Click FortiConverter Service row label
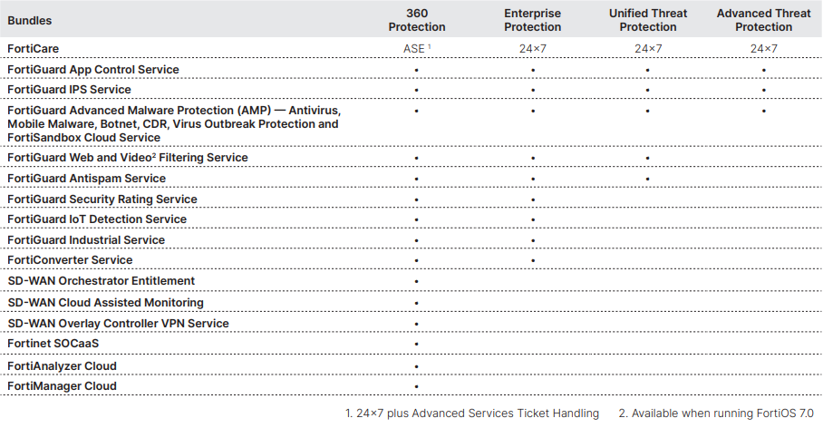This screenshot has height=428, width=823. point(70,260)
